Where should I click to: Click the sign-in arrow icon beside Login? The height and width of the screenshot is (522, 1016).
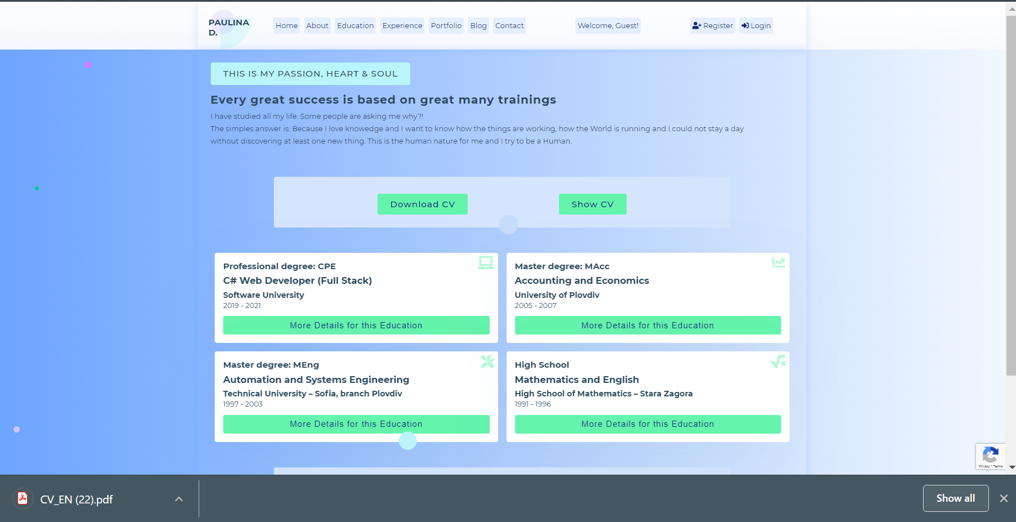pyautogui.click(x=746, y=25)
